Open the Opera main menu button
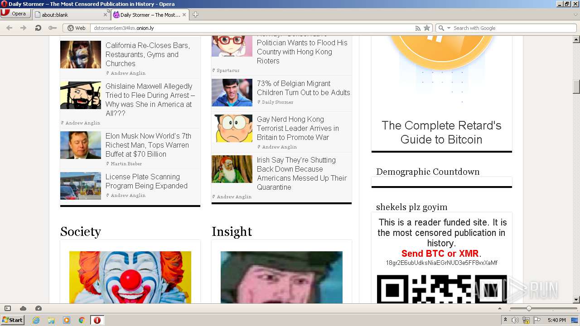 [x=15, y=14]
